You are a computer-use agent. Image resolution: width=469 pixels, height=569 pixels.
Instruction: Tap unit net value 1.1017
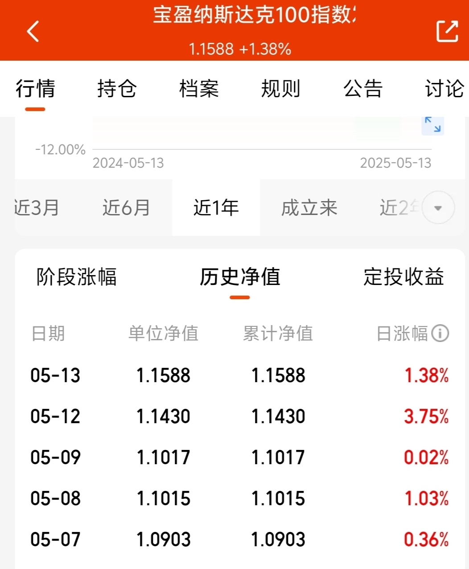(x=164, y=457)
